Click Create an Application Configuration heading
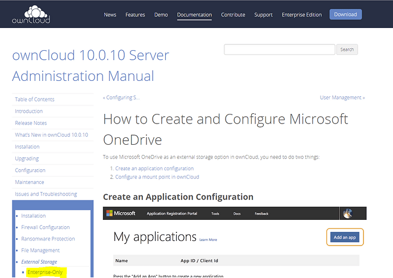Image resolution: width=393 pixels, height=278 pixels. coord(178,197)
